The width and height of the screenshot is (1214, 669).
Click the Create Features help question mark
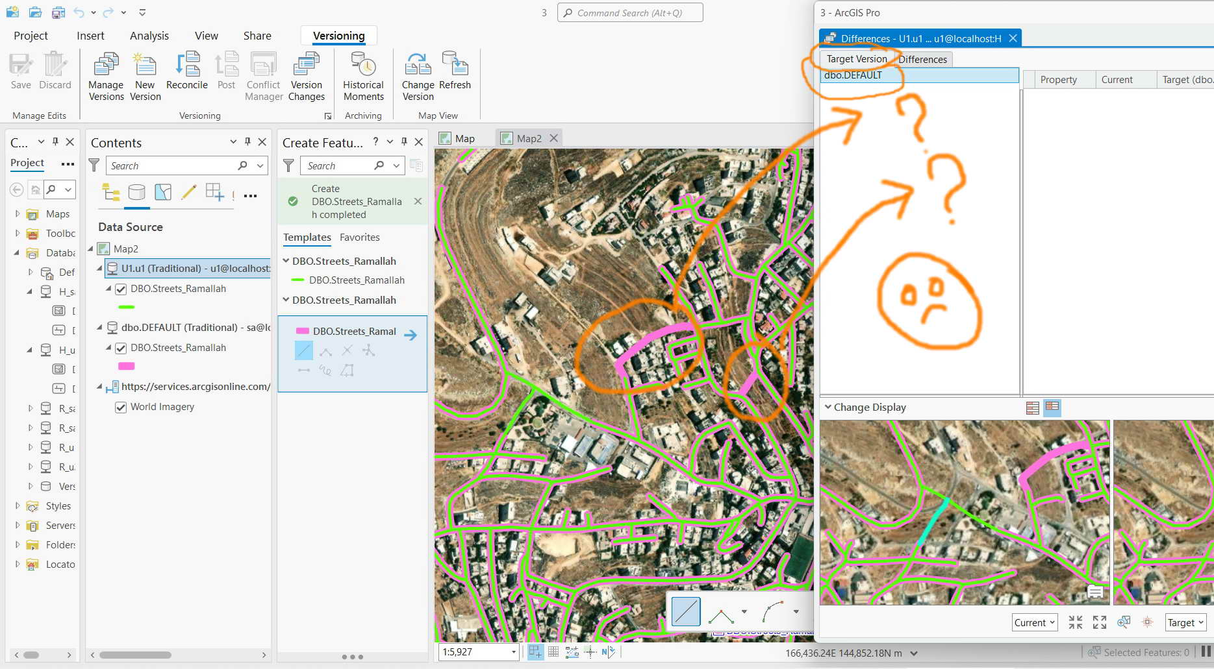click(x=375, y=141)
